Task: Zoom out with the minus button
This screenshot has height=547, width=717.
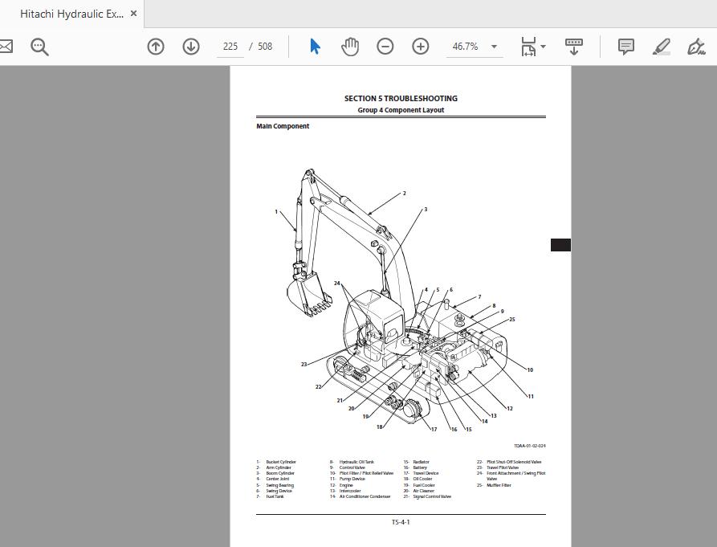Action: [x=385, y=47]
